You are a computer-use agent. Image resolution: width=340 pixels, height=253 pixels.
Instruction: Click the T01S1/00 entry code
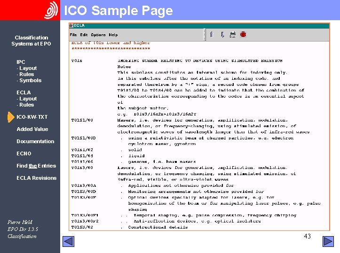(x=82, y=120)
